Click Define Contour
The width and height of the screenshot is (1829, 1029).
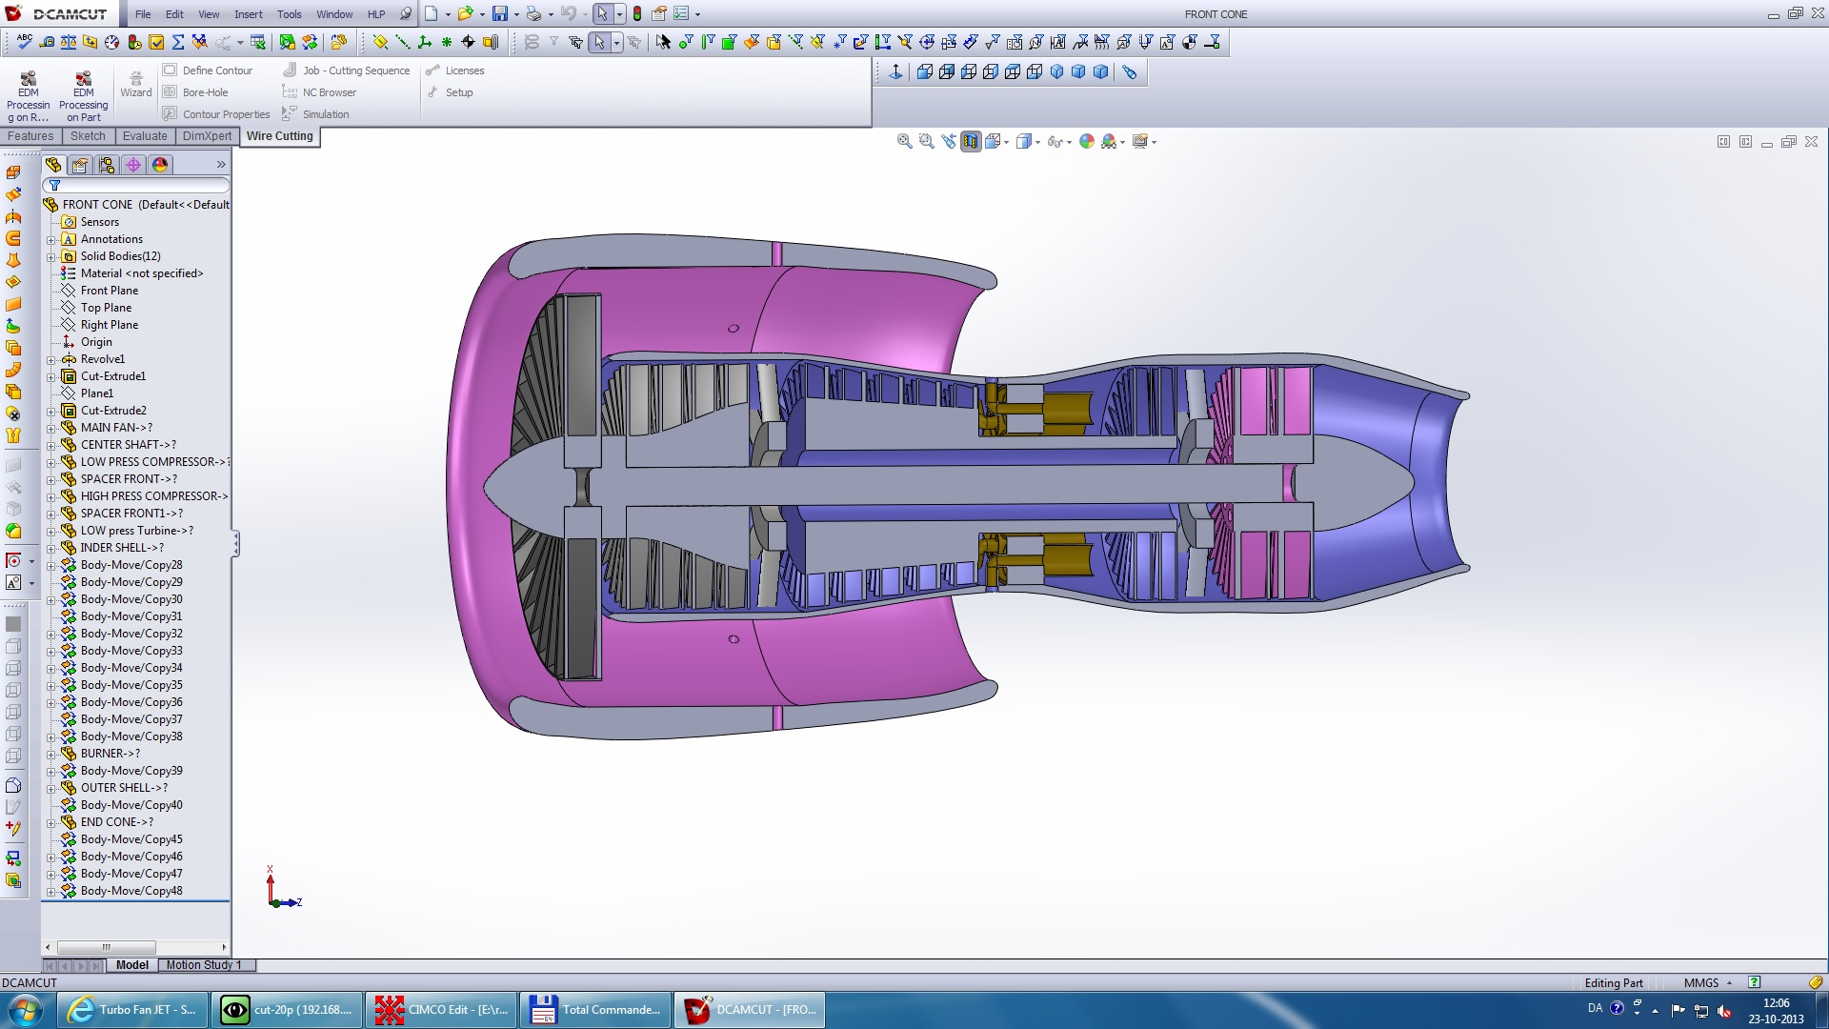point(208,71)
